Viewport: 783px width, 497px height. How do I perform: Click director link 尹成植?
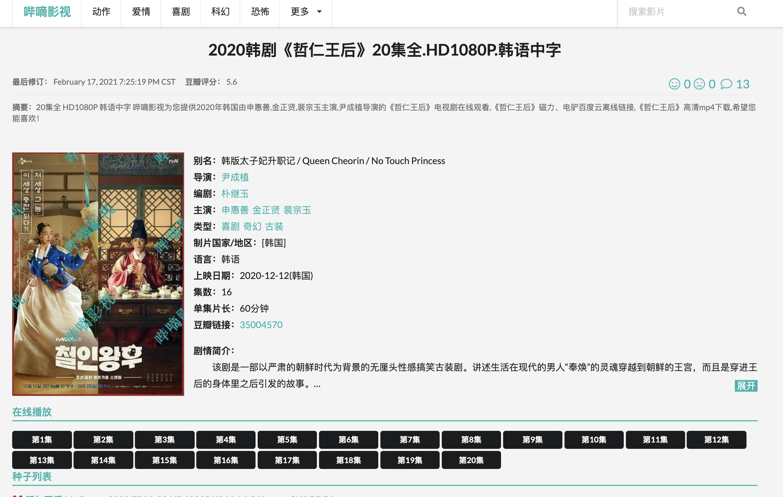pos(235,177)
